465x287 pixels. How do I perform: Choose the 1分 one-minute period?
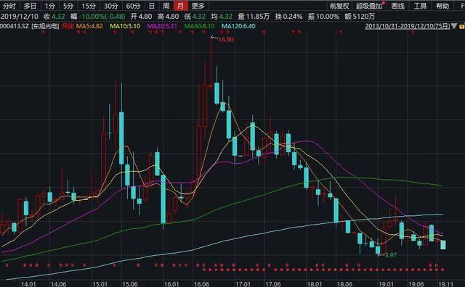(50, 6)
